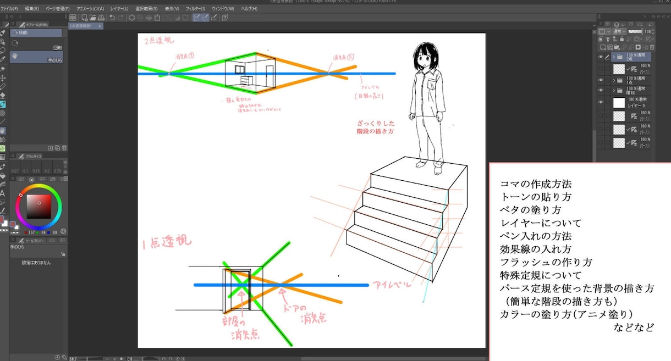
Task: Open the 編集(E) menu
Action: (x=32, y=9)
